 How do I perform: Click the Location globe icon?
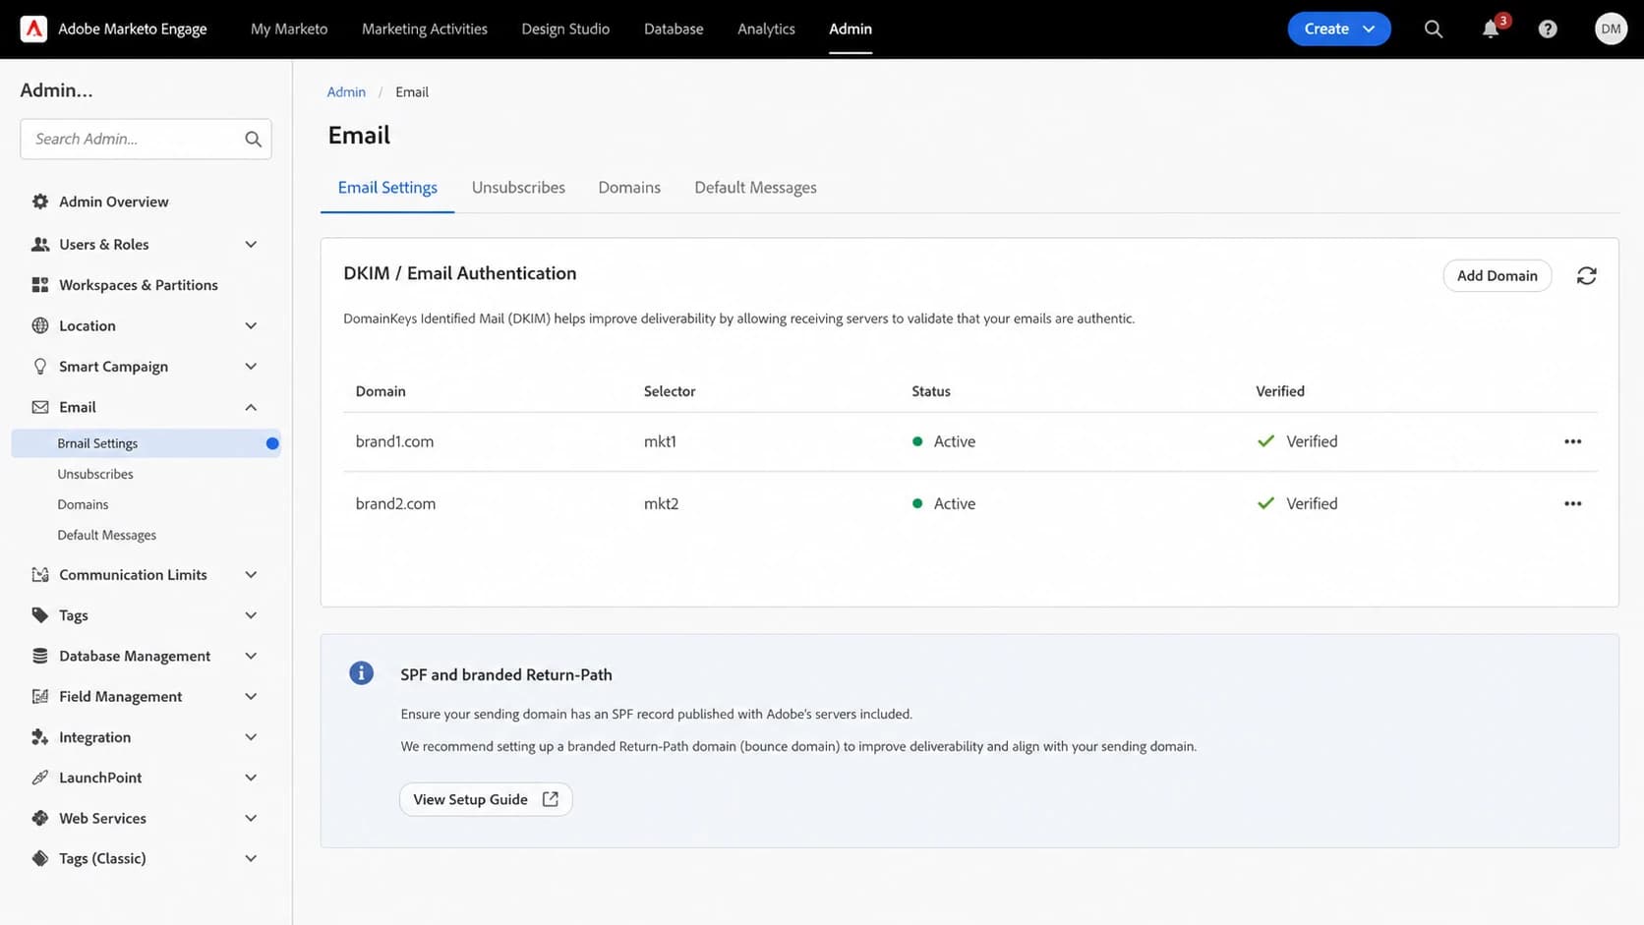[x=40, y=325]
